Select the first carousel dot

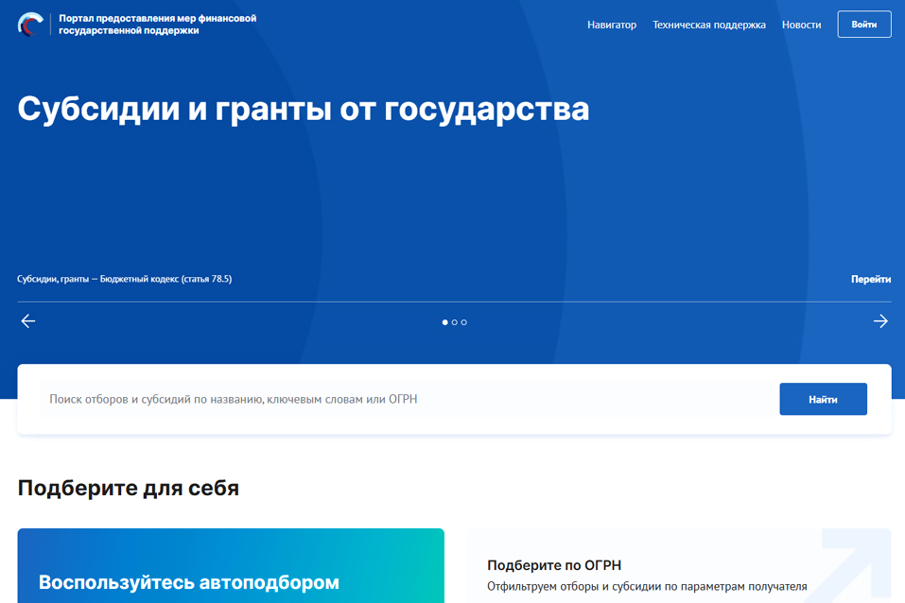tap(444, 321)
